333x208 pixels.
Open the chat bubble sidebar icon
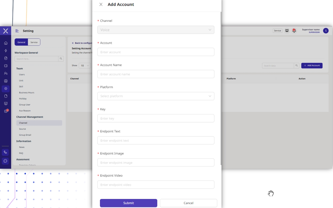point(5,161)
